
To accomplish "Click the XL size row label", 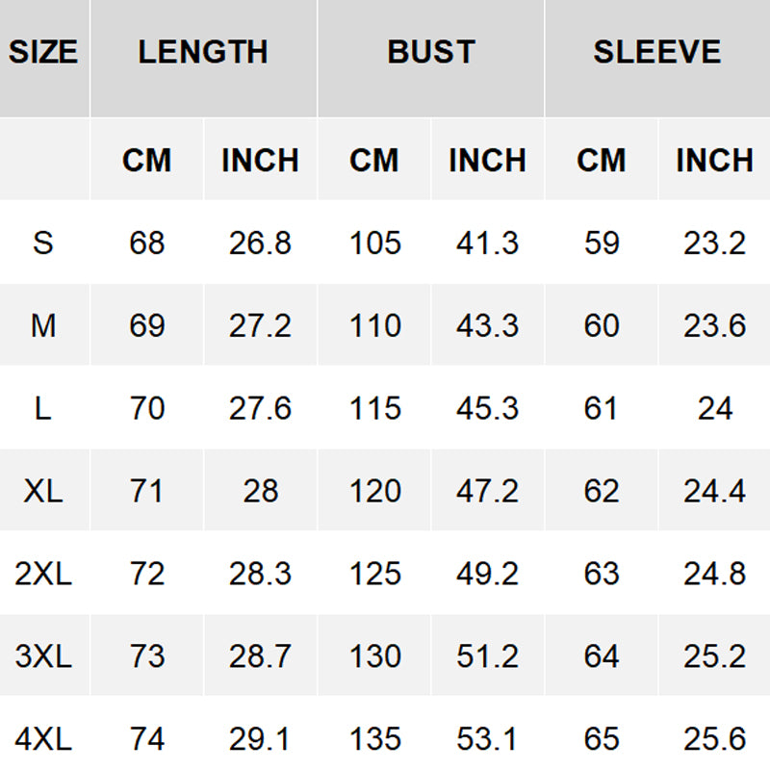I will 43,492.
